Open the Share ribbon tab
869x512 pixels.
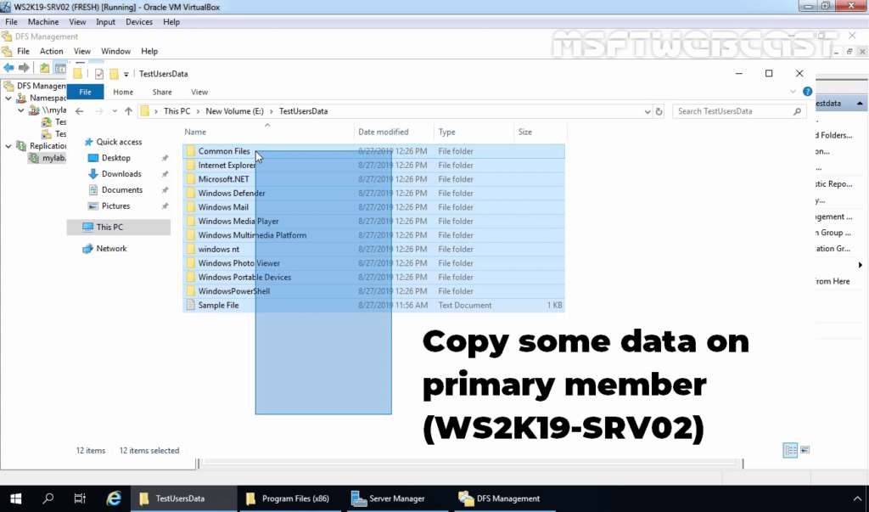162,92
